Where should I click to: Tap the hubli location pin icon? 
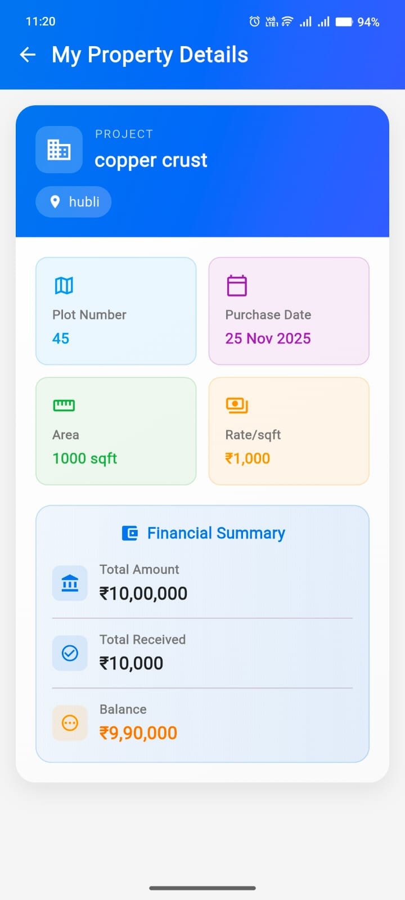coord(55,202)
